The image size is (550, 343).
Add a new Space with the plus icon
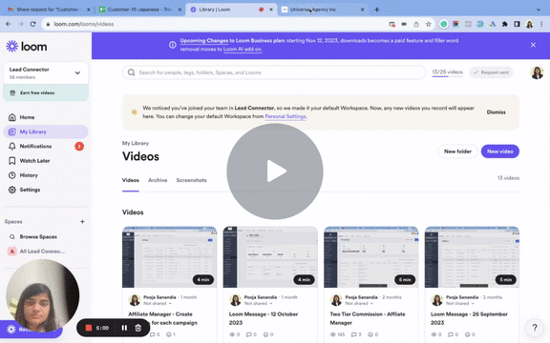tap(82, 222)
